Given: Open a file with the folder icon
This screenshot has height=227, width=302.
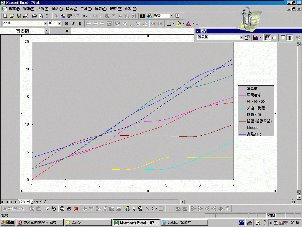Looking at the screenshot, I should coord(12,16).
